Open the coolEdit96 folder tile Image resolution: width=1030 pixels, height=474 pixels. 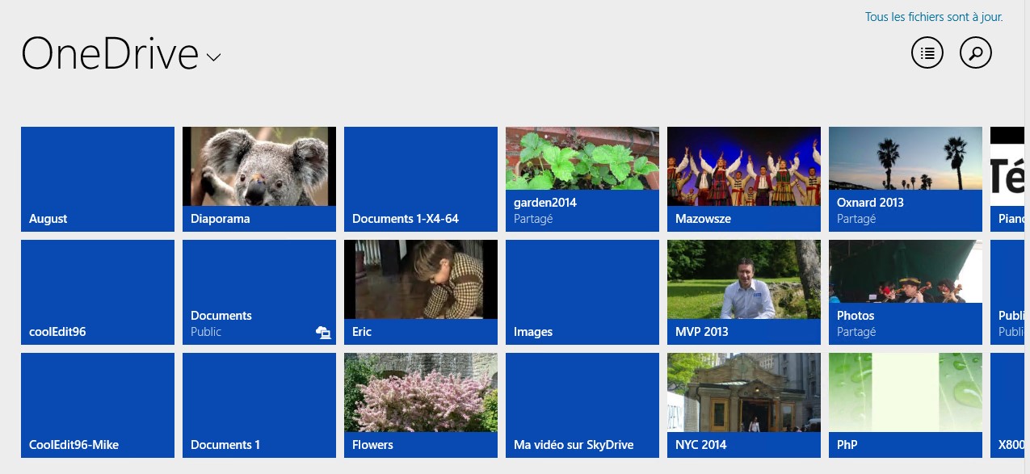[x=98, y=292]
